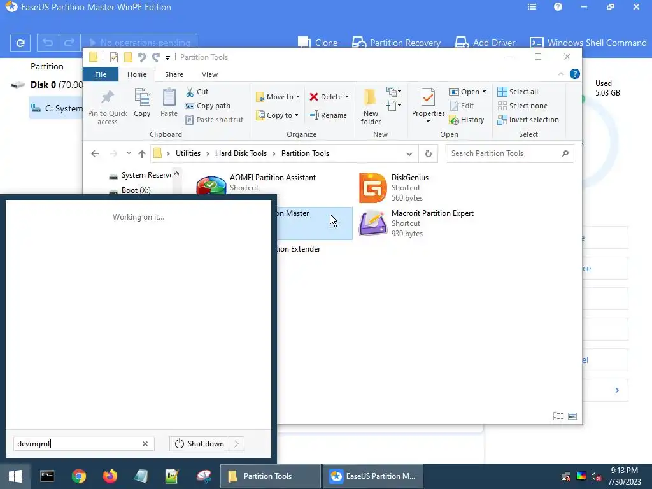
Task: Click the volume muted tray icon
Action: coord(595,476)
